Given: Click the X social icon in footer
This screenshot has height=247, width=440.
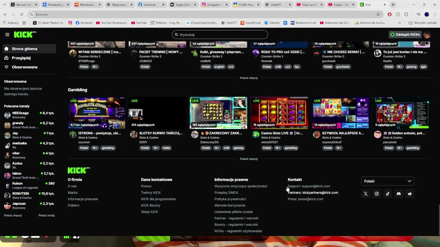Looking at the screenshot, I should (365, 194).
